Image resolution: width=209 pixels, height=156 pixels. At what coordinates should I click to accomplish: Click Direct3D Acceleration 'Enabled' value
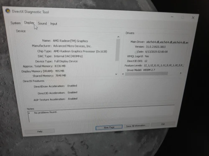(72, 92)
